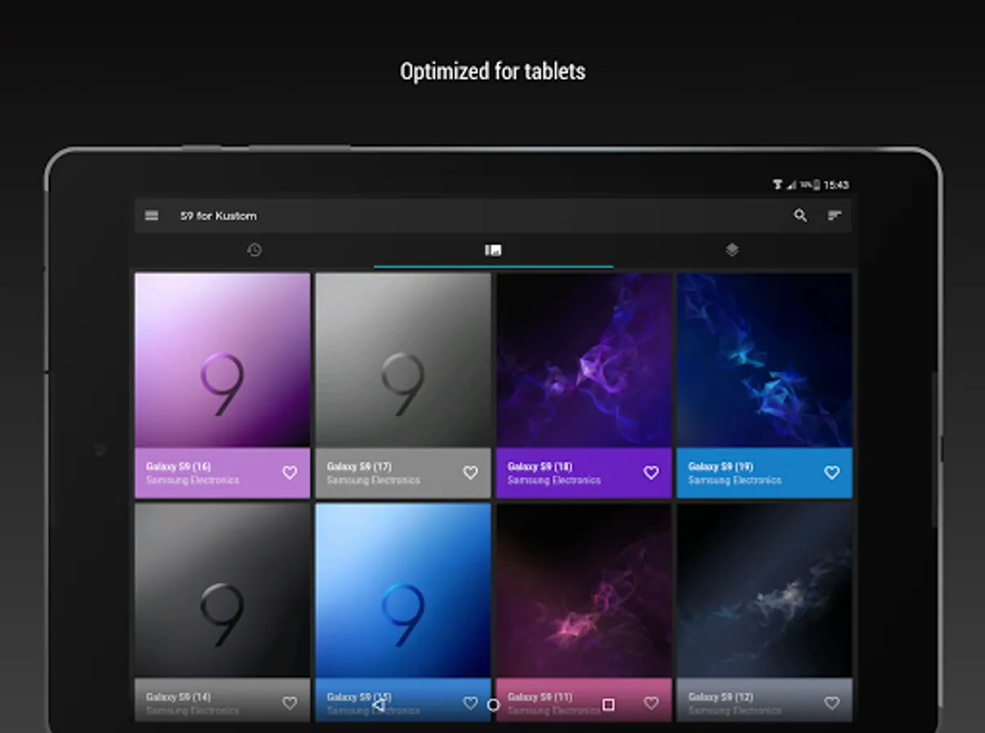
Task: Favorite the Galaxy S9 (17) wallpaper
Action: (x=471, y=472)
